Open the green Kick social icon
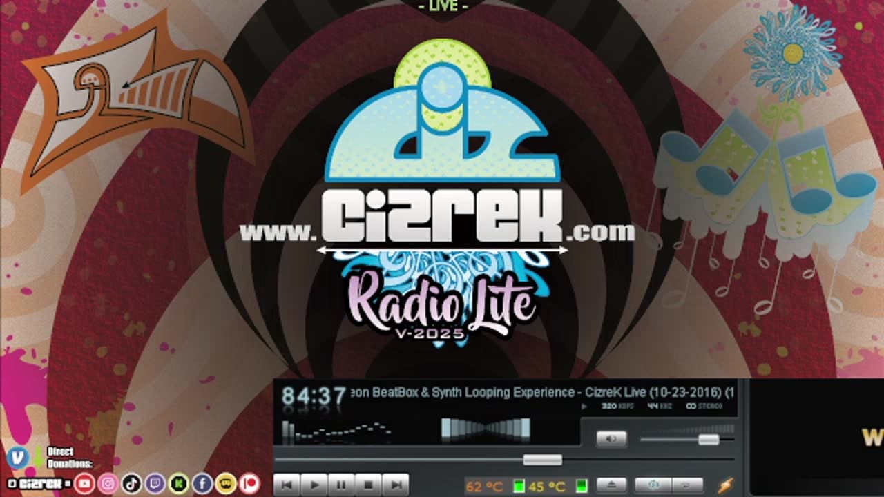Viewport: 884px width, 497px height. coord(179,483)
